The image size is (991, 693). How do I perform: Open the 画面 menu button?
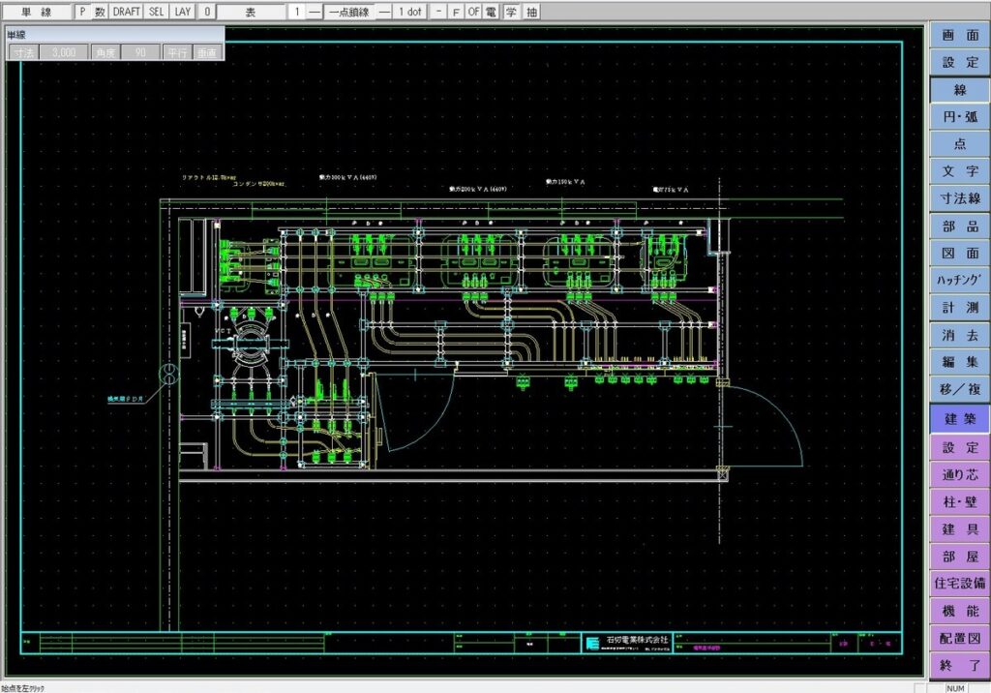959,36
